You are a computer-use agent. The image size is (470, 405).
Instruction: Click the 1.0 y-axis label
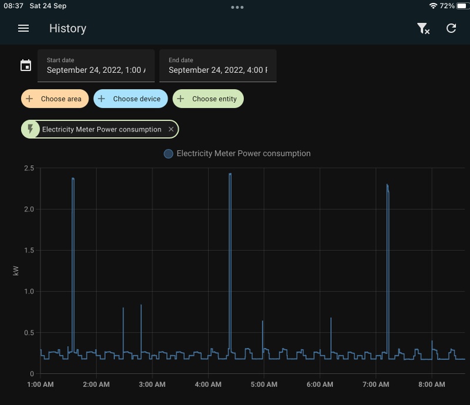29,292
